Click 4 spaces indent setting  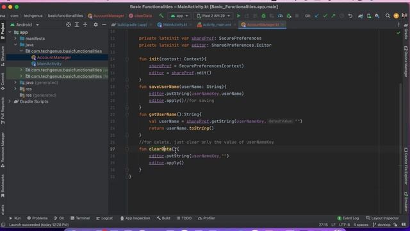[x=361, y=225]
